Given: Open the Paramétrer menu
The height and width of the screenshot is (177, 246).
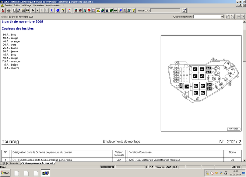Looking at the screenshot, I should 39,5.
